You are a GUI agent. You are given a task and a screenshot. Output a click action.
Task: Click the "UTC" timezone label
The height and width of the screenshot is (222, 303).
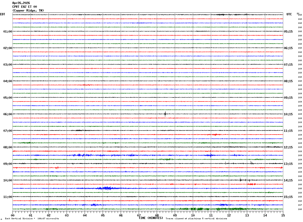(289, 14)
